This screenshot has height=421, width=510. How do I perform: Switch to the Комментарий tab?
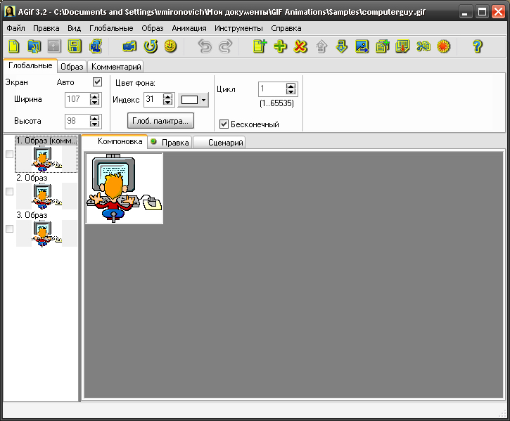click(116, 67)
